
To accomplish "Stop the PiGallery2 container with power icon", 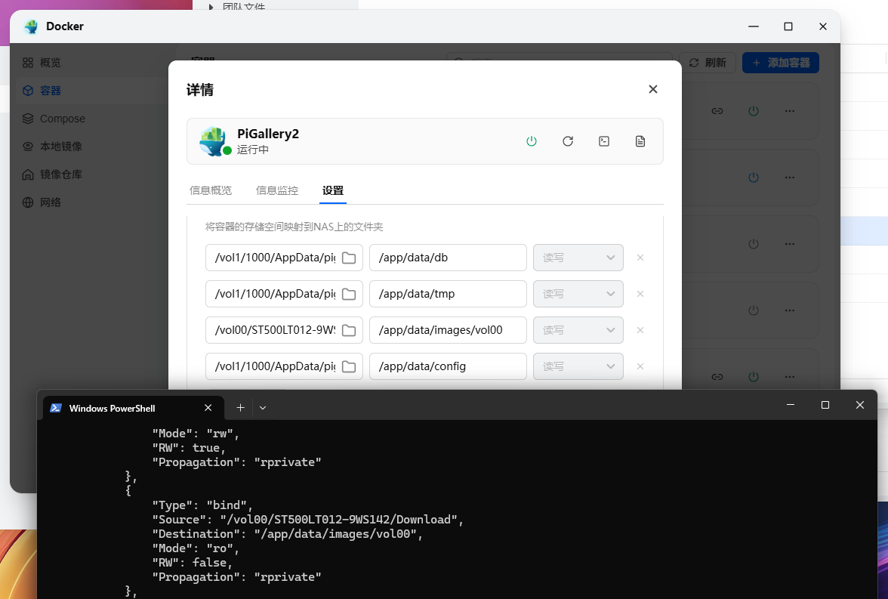I will pyautogui.click(x=532, y=141).
